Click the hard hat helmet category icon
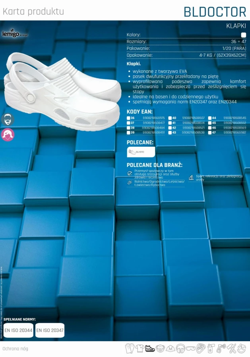The width and height of the screenshot is (250, 357). tap(171, 349)
